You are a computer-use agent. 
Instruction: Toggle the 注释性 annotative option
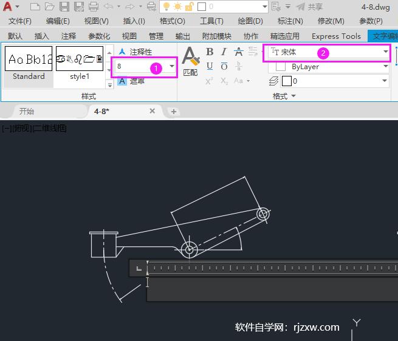136,52
